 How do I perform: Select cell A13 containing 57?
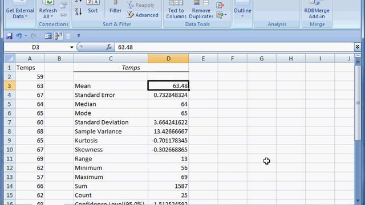[x=30, y=177]
